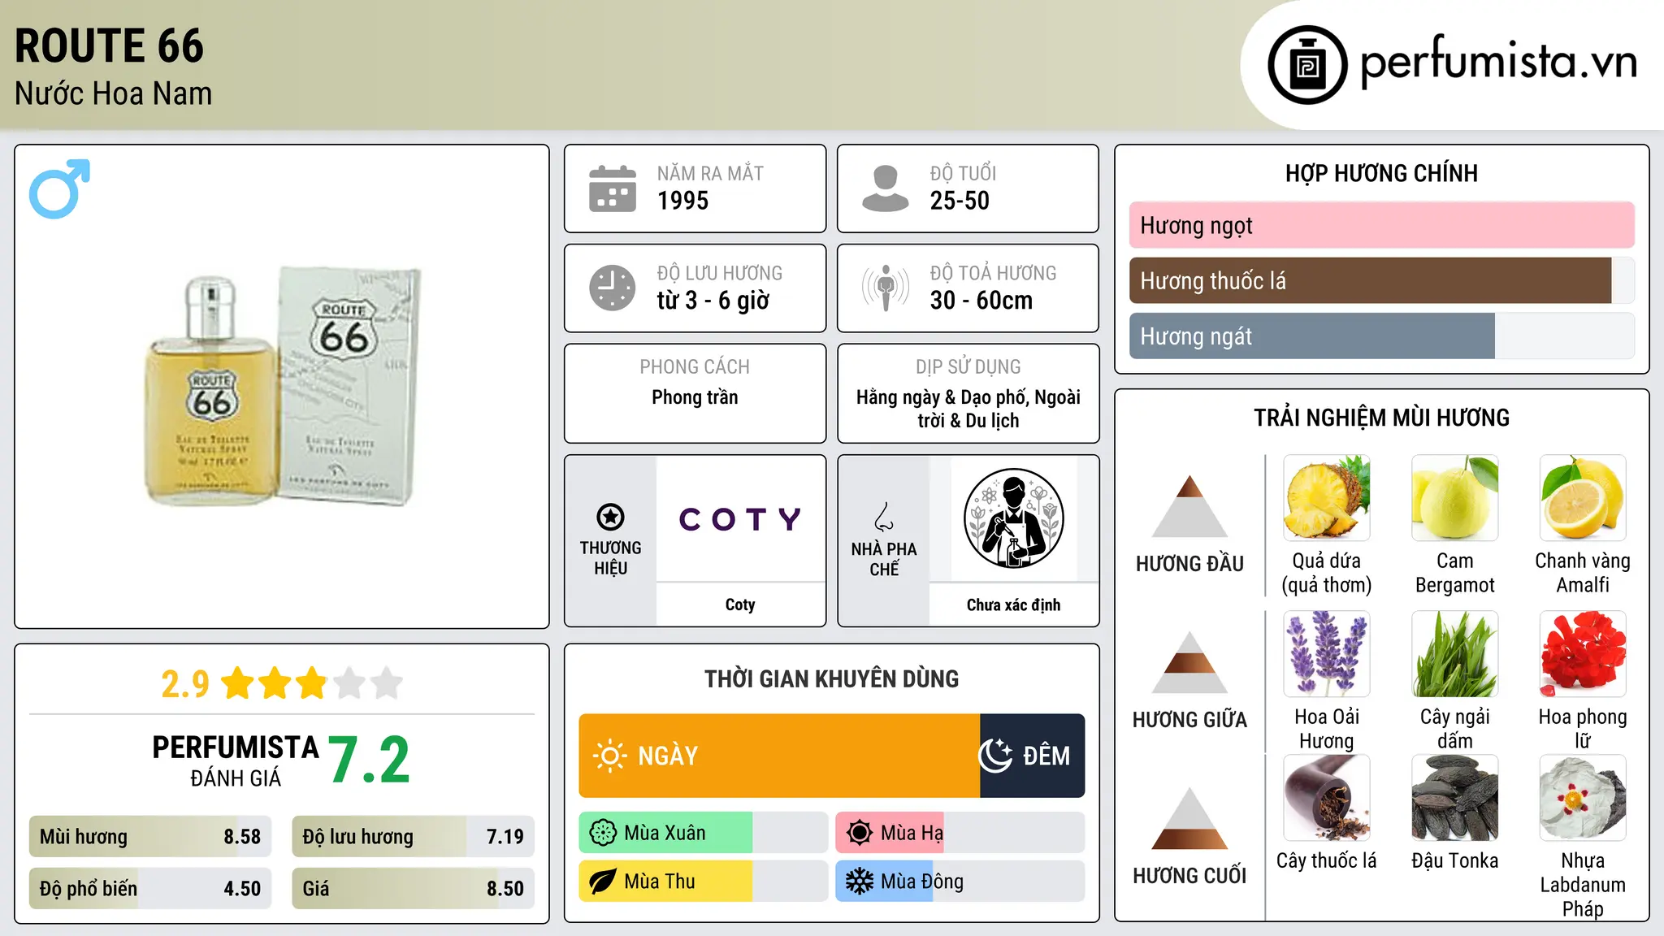
Task: Click the ROUTE 66 title
Action: tap(109, 45)
